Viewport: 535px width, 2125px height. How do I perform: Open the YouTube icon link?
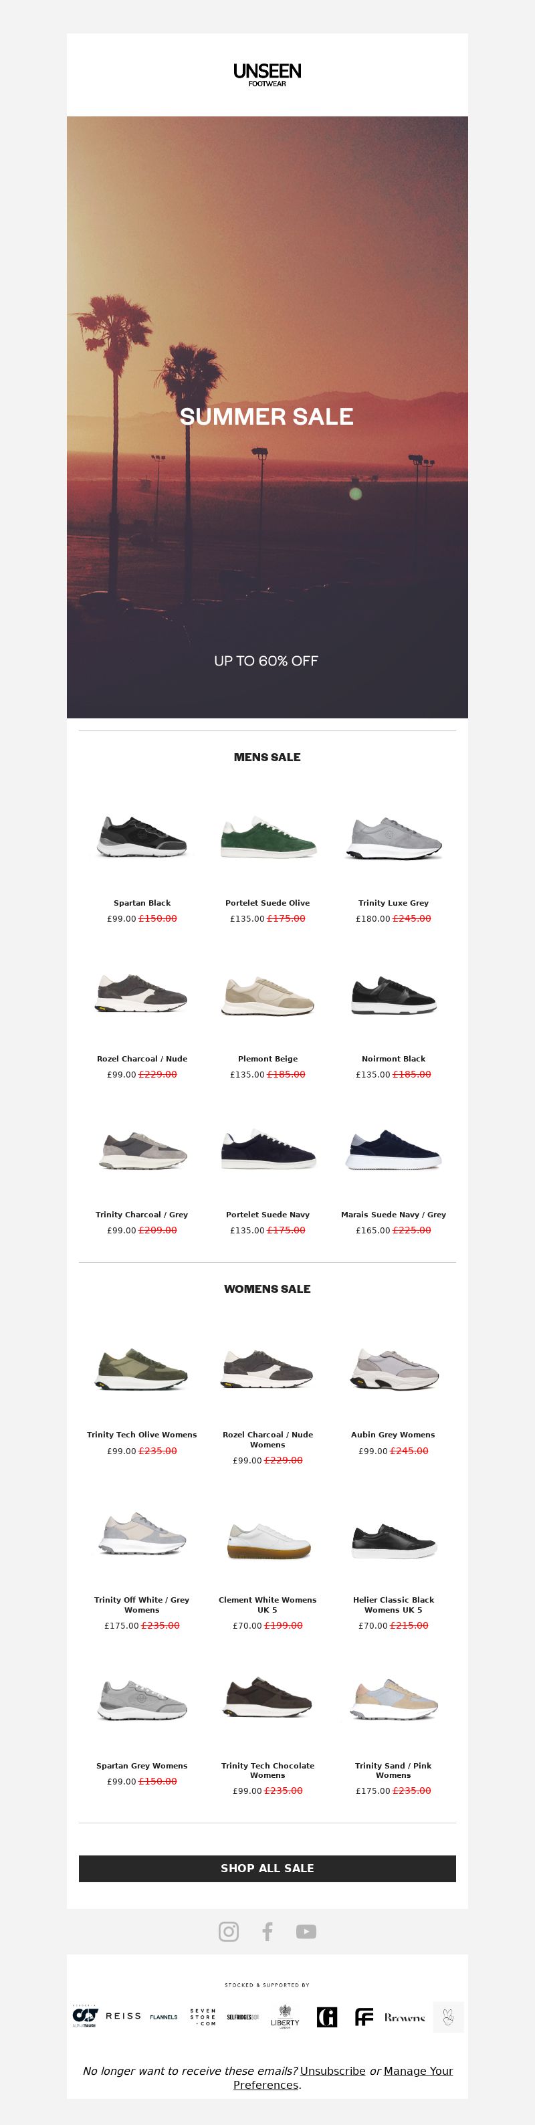click(x=306, y=1931)
